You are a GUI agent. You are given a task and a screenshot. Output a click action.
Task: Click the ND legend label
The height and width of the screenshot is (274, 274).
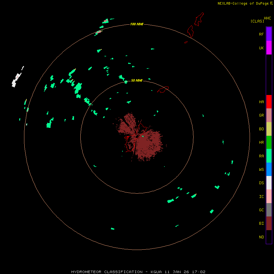[x=261, y=237]
